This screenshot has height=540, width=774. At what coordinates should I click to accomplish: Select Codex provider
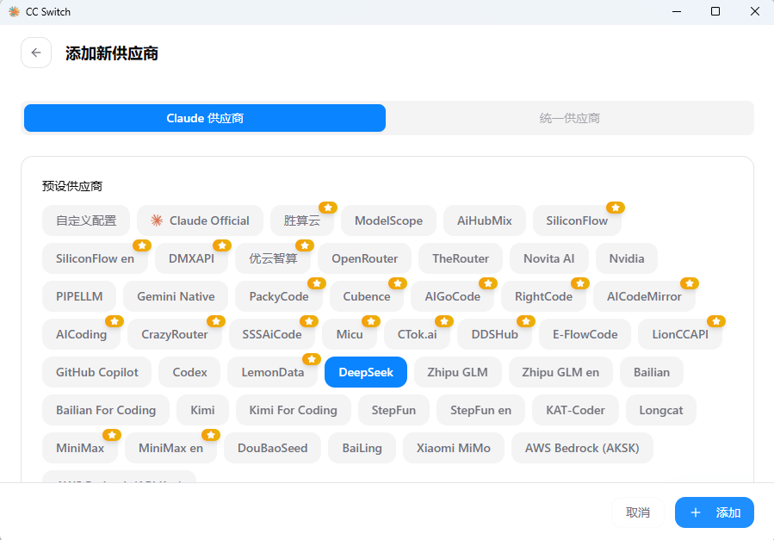pyautogui.click(x=189, y=372)
